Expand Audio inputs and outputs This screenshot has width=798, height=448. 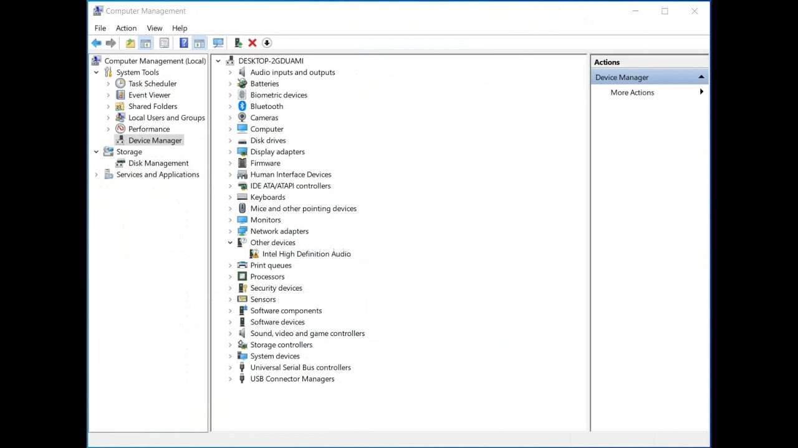(x=230, y=72)
